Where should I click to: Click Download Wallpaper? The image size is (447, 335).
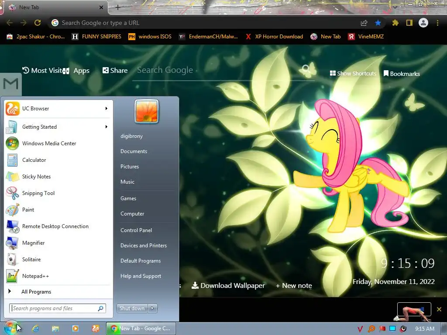(x=228, y=285)
